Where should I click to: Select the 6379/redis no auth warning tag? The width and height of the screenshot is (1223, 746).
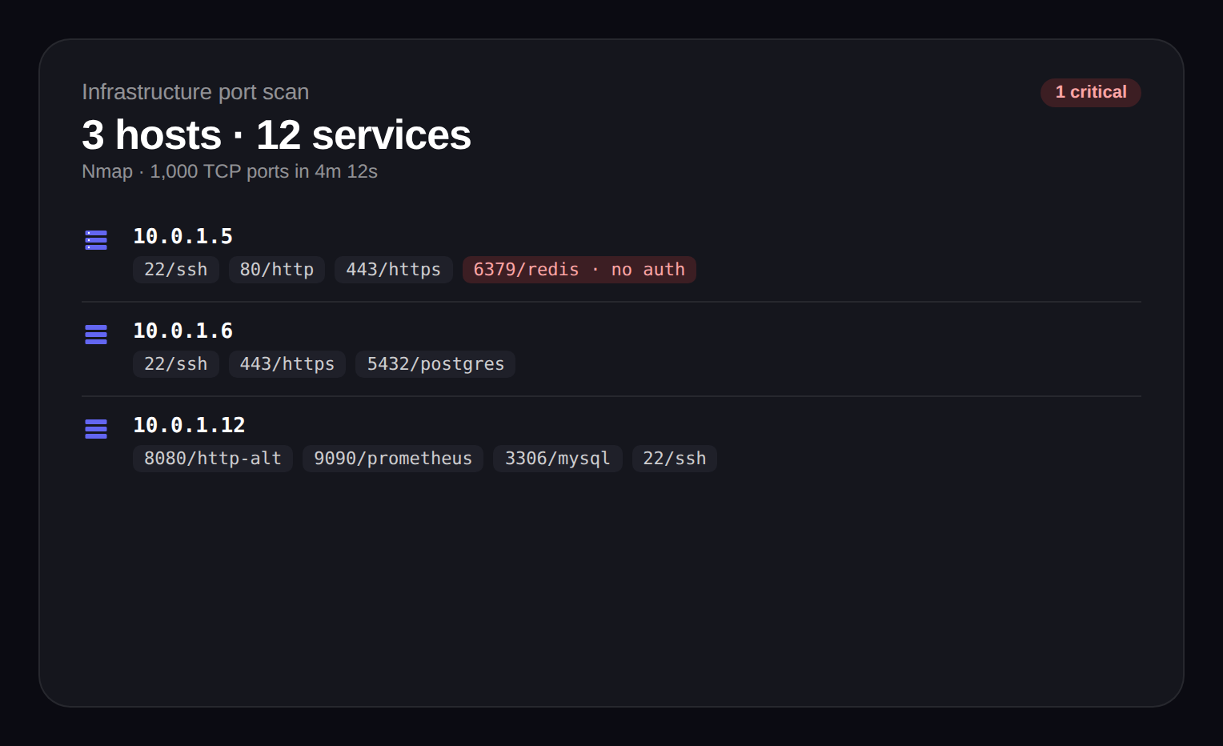point(579,270)
